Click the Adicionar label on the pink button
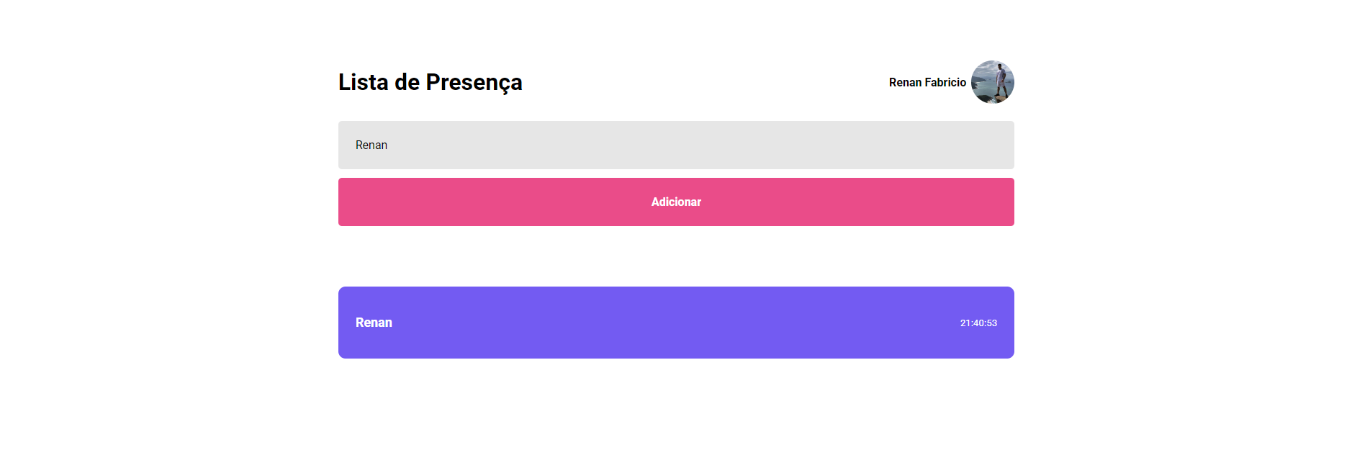Image resolution: width=1352 pixels, height=468 pixels. [x=675, y=202]
